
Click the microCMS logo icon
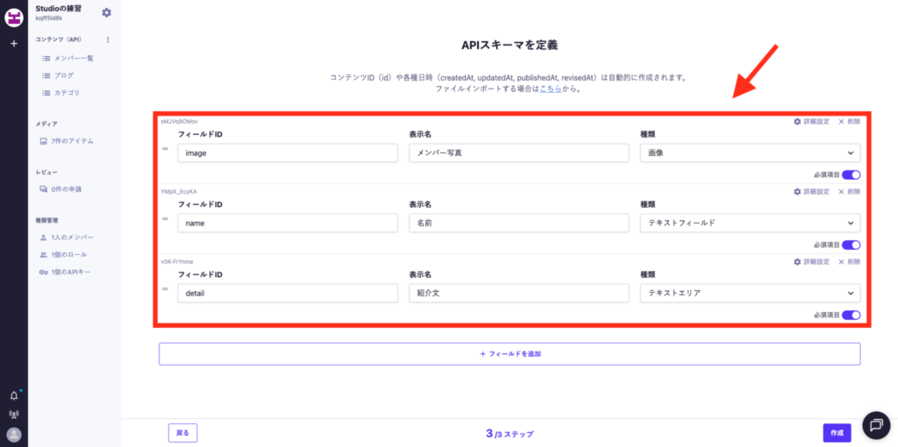pos(13,17)
